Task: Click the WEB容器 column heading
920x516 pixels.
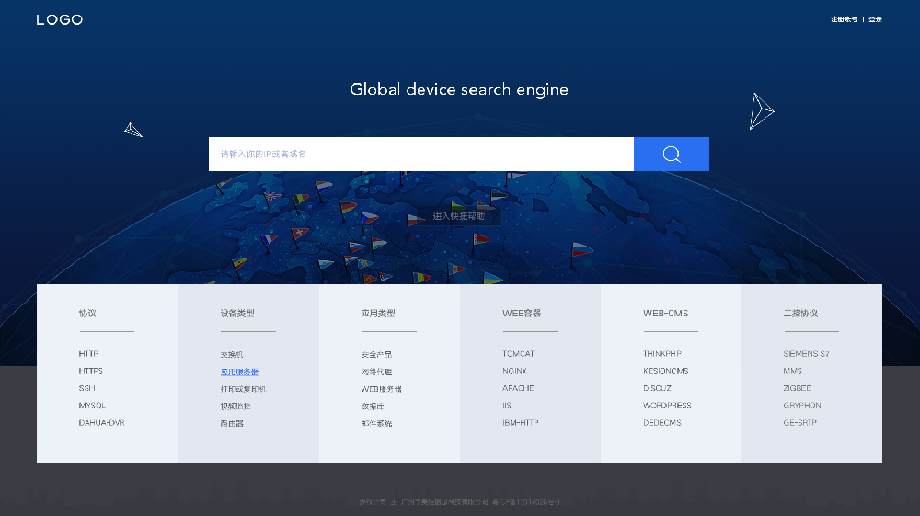Action: coord(522,313)
